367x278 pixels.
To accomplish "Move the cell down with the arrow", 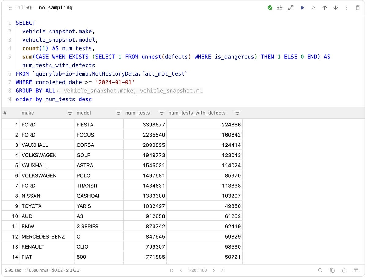I will (336, 8).
